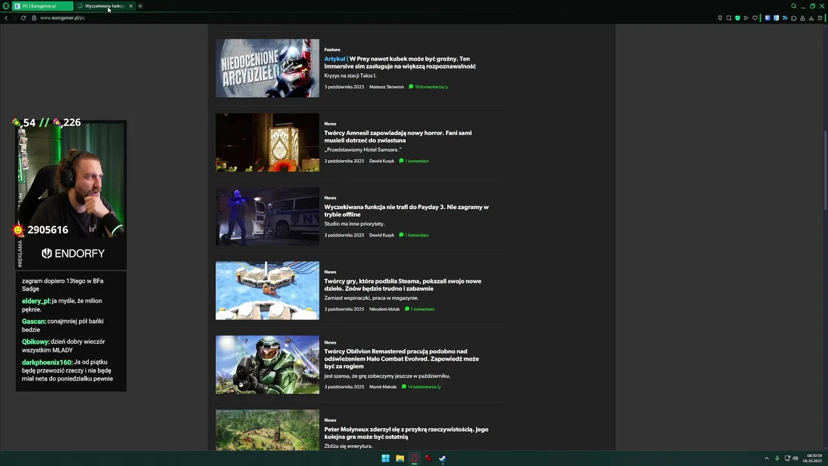Open the player play-arrow icon in the toolbar
The width and height of the screenshot is (828, 466).
point(746,17)
